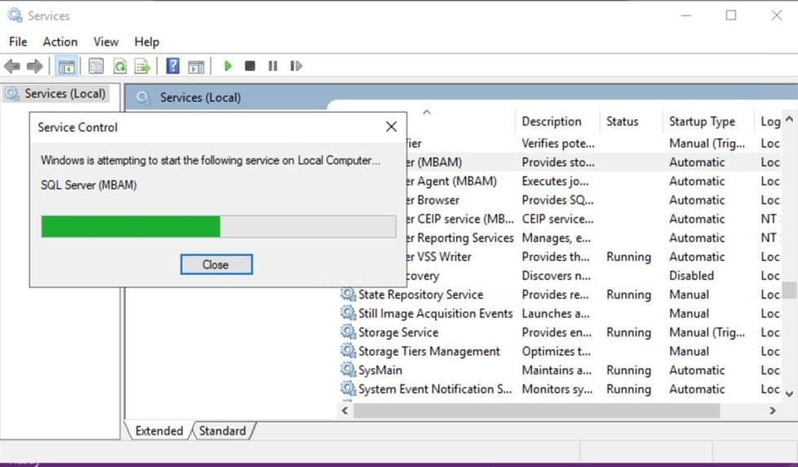Click gear icon beside System Event Notification

(x=348, y=389)
